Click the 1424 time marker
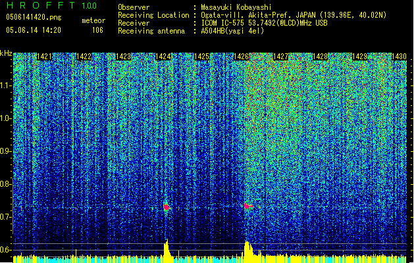This screenshot has width=414, height=263. coord(163,57)
